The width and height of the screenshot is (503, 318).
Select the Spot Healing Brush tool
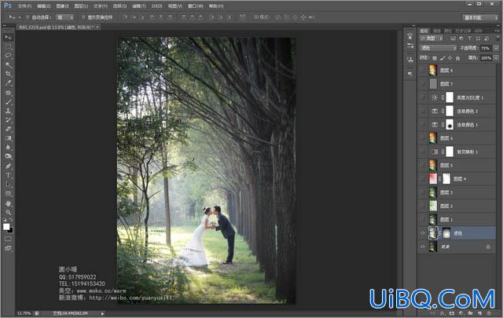click(x=9, y=93)
